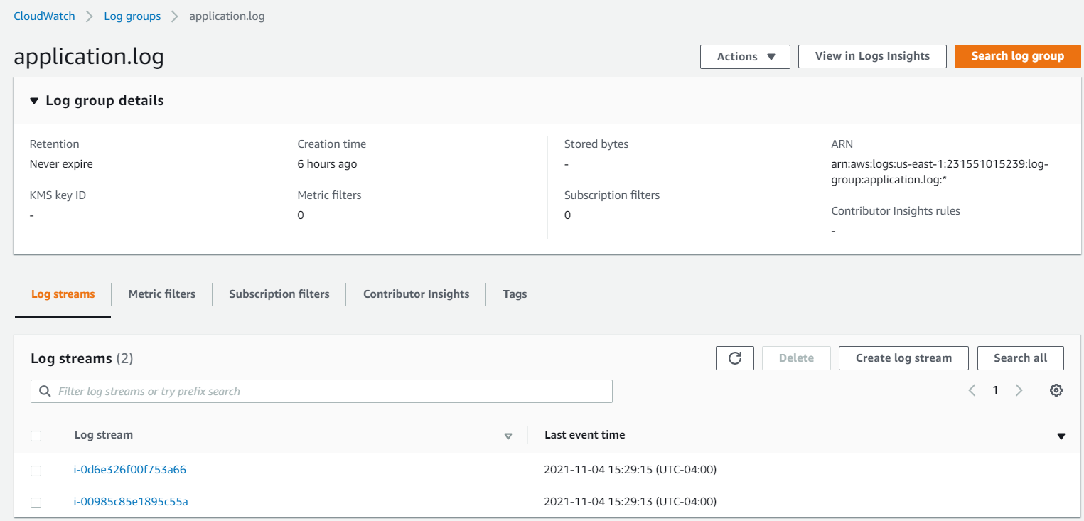Click the Stored bytes label
Viewport: 1084px width, 521px height.
click(596, 144)
